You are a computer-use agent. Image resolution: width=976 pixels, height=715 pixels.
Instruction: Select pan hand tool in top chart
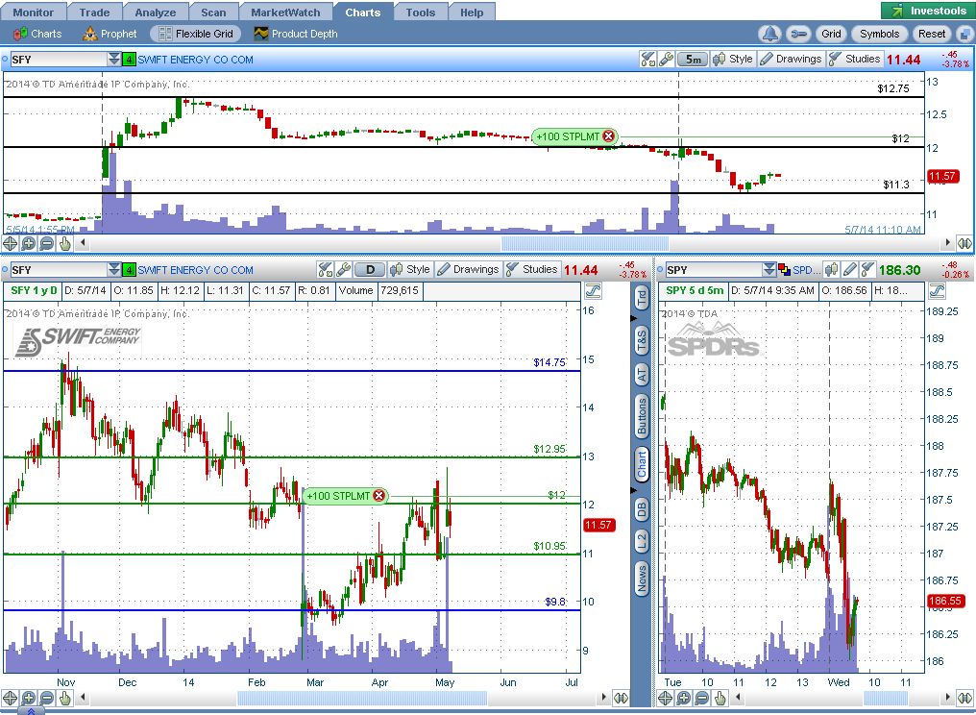click(65, 243)
